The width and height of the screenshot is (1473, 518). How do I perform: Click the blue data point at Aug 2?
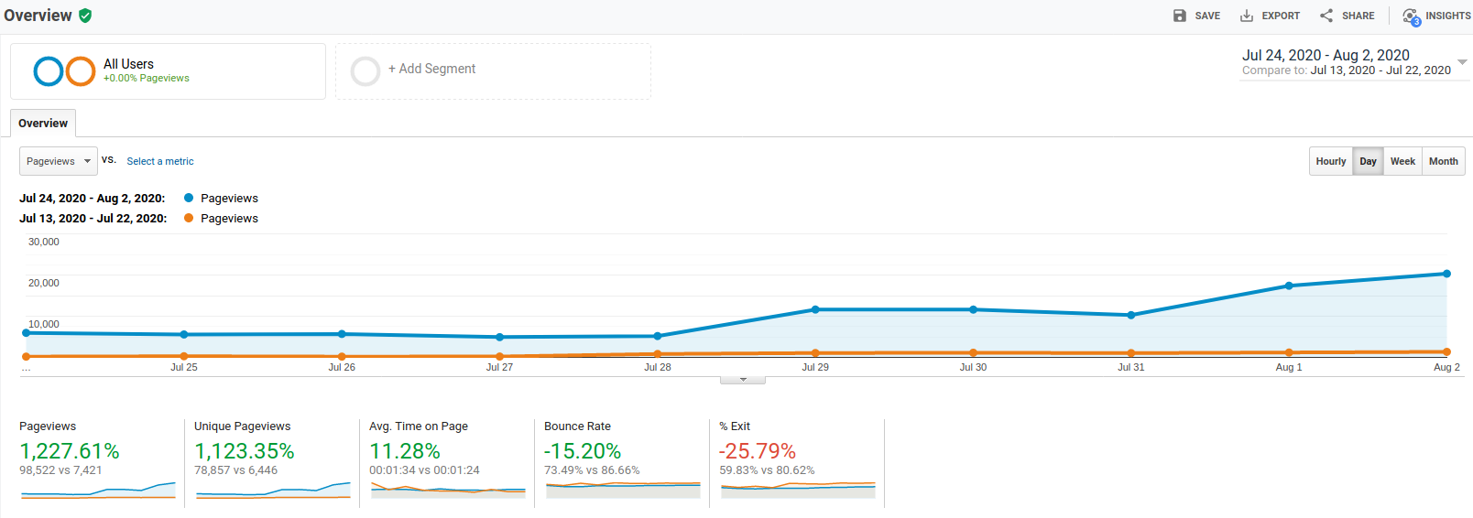click(1446, 274)
